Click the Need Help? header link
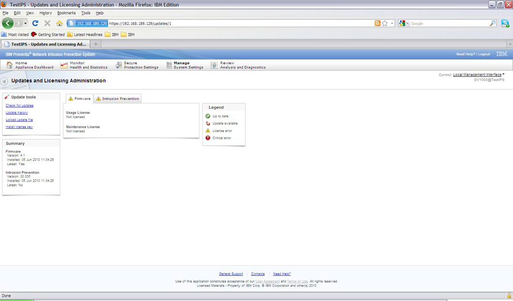This screenshot has width=513, height=301. click(x=465, y=54)
